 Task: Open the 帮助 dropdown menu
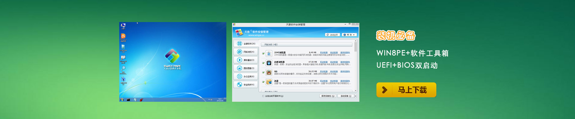pyautogui.click(x=349, y=35)
